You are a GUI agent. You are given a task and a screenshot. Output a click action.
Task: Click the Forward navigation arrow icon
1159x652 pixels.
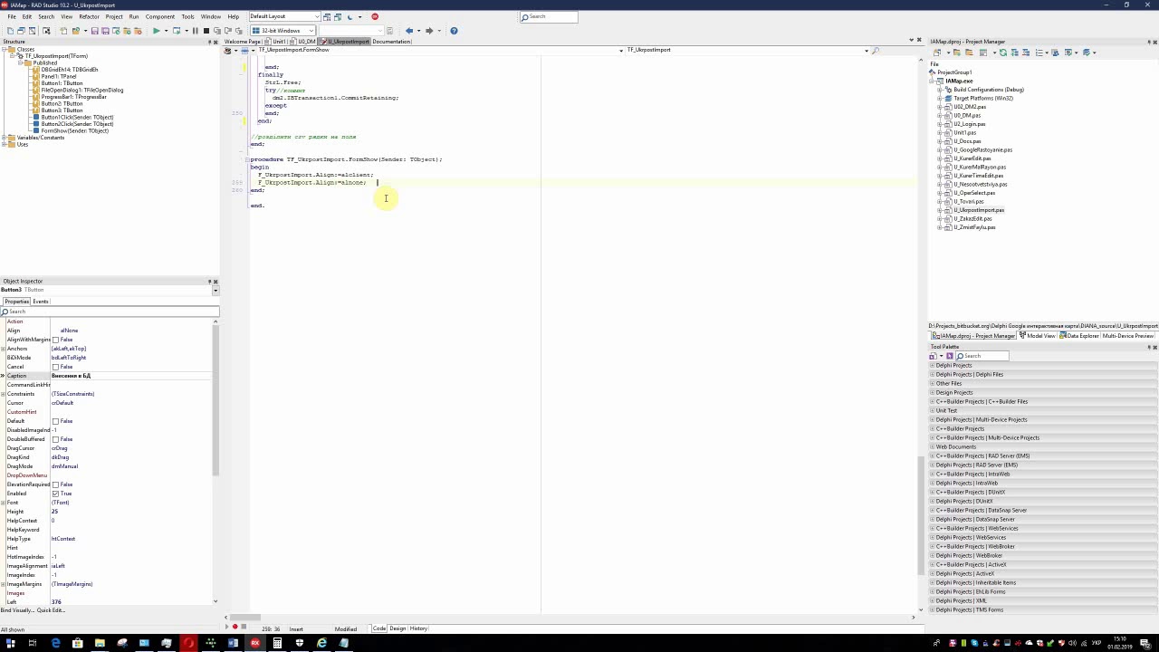428,31
